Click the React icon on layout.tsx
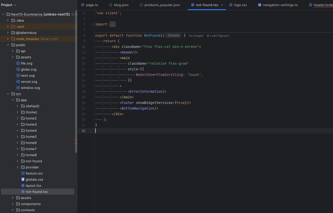 (23, 185)
